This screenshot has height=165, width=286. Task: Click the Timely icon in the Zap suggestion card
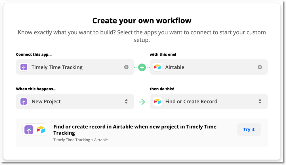(x=29, y=129)
